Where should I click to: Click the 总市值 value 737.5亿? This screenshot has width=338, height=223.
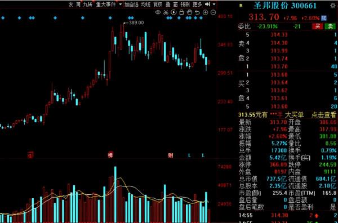click(x=277, y=179)
